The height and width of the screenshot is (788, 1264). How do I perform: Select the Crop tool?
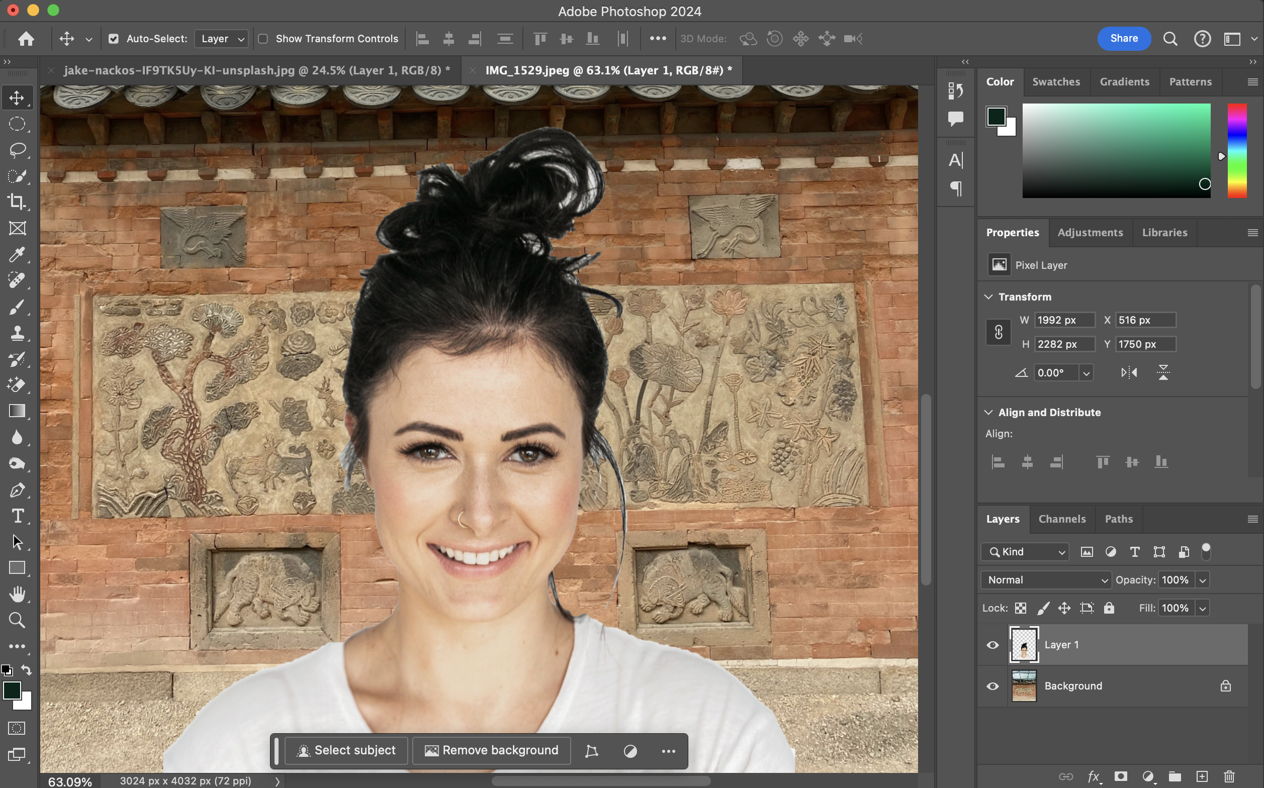17,202
